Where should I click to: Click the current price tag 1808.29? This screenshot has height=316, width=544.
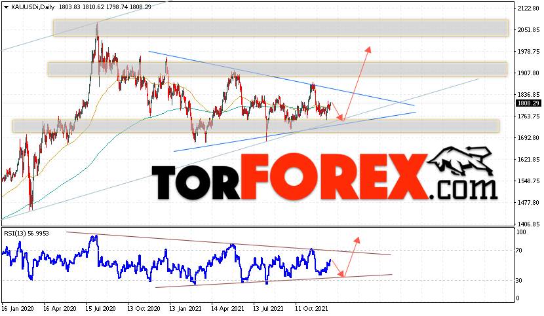pos(528,103)
